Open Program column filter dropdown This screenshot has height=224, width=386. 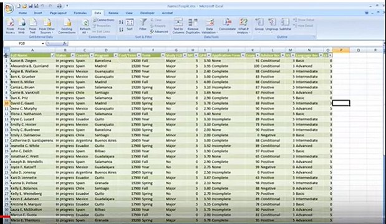click(x=115, y=55)
